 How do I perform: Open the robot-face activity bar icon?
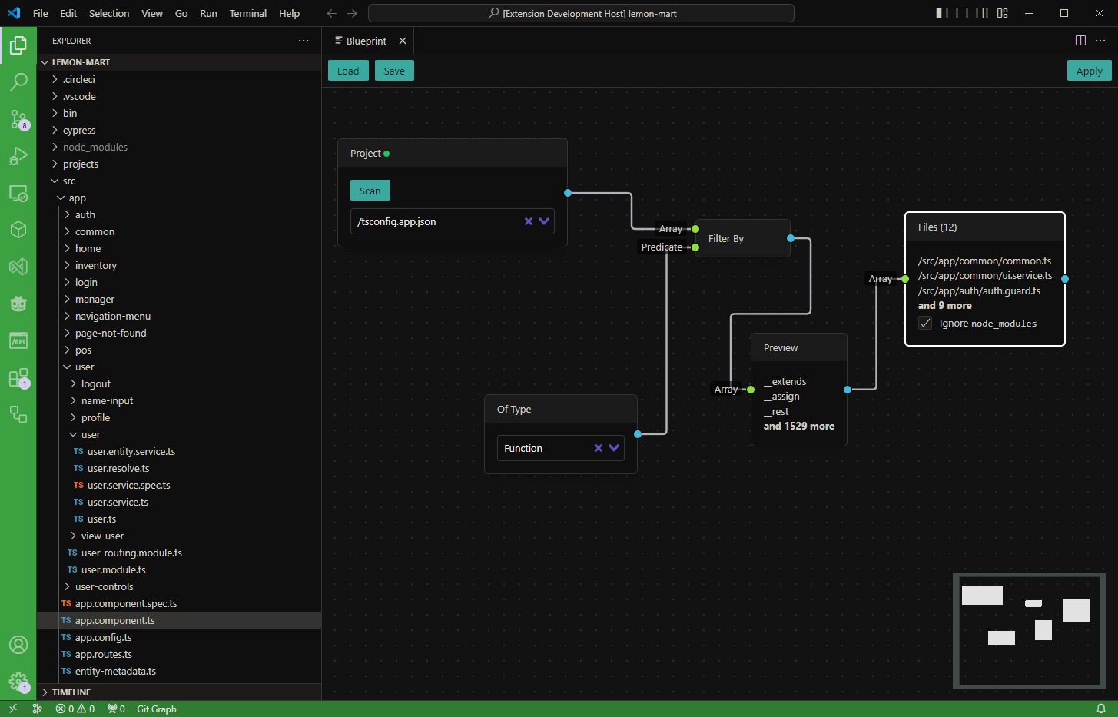pos(18,304)
